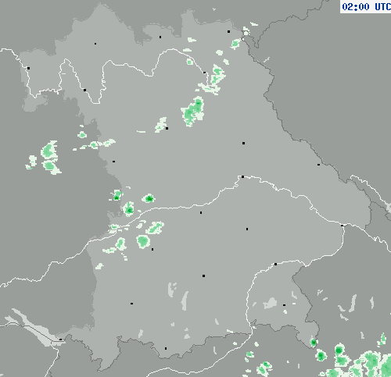
Task: Choose the city marker at the northern river loop
Action: [204, 73]
